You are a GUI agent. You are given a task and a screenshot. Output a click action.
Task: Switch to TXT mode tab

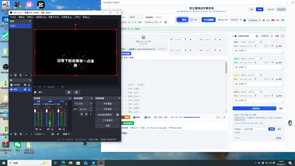click(194, 20)
